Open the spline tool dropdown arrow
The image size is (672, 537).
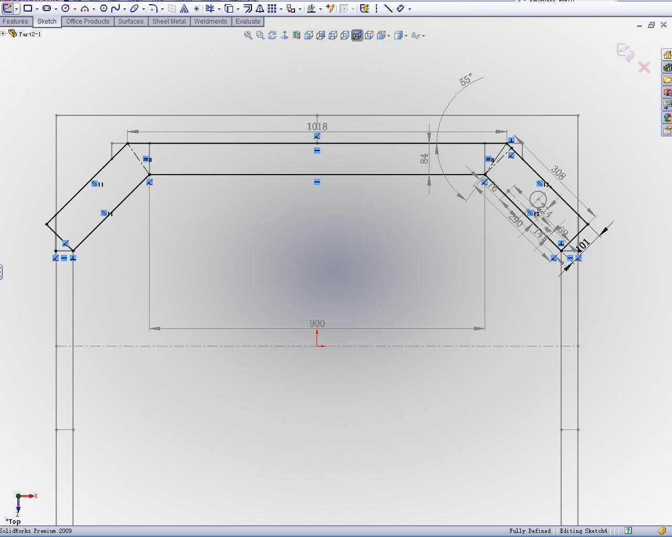point(124,9)
